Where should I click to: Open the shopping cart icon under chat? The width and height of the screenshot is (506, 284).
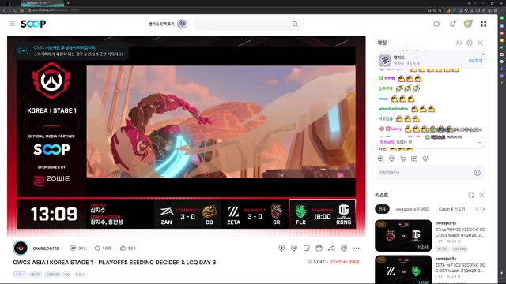tap(402, 159)
